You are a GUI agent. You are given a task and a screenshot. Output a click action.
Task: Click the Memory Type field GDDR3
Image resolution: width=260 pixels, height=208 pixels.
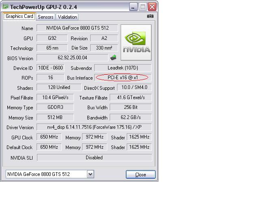(x=55, y=107)
